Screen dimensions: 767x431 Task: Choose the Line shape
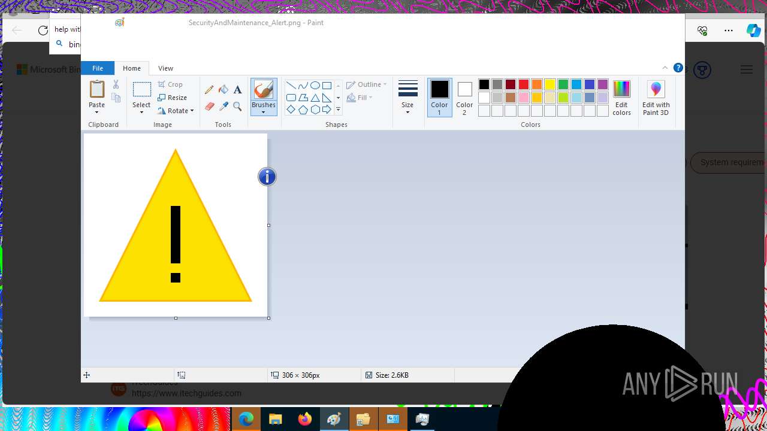click(x=291, y=85)
